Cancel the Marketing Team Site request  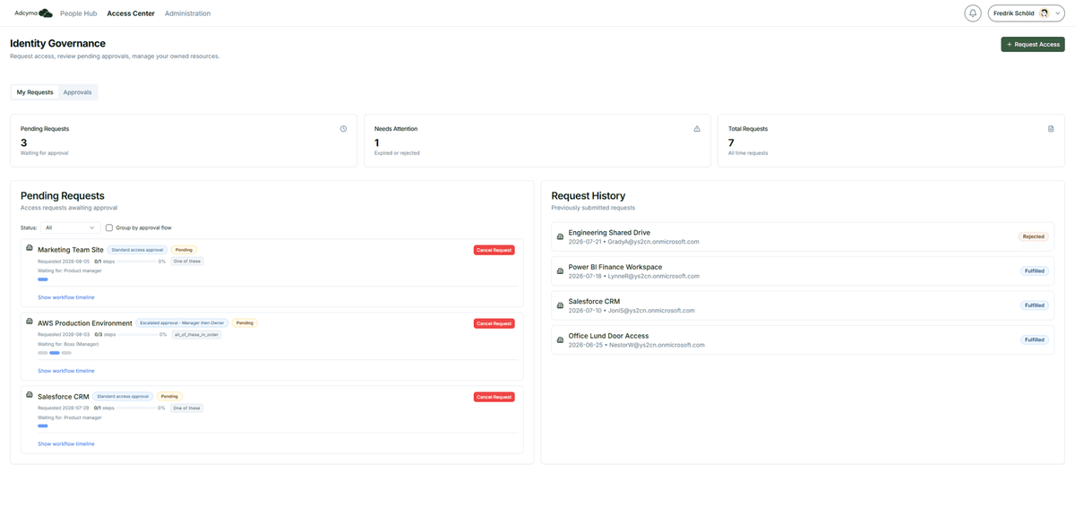pyautogui.click(x=494, y=250)
